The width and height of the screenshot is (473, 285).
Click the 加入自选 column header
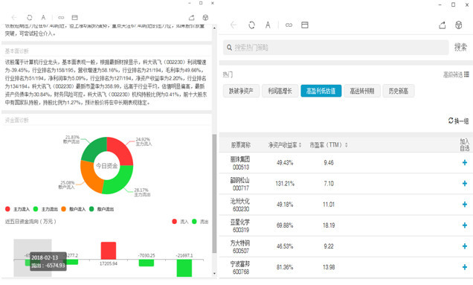pos(465,145)
